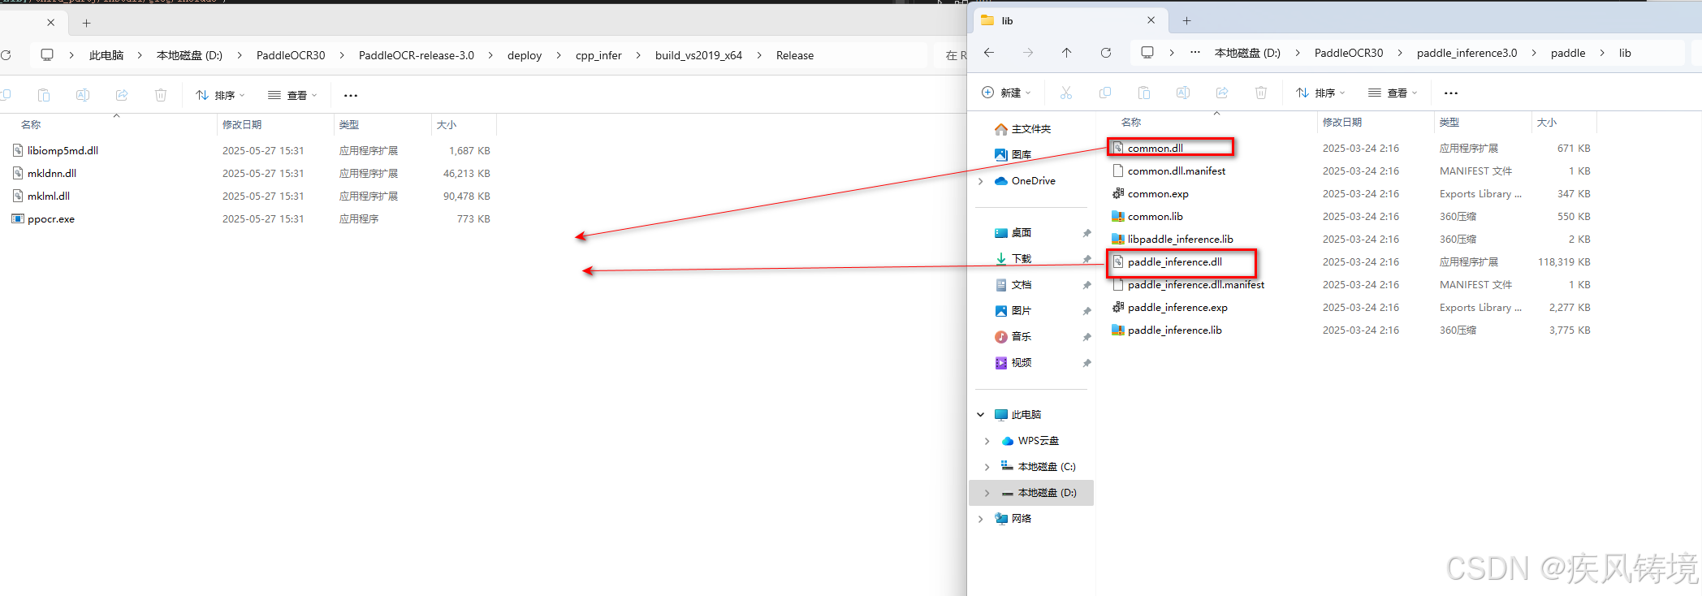Open more options ellipsis in lib window toolbar
Screen dimensions: 1702x596
pyautogui.click(x=1451, y=93)
